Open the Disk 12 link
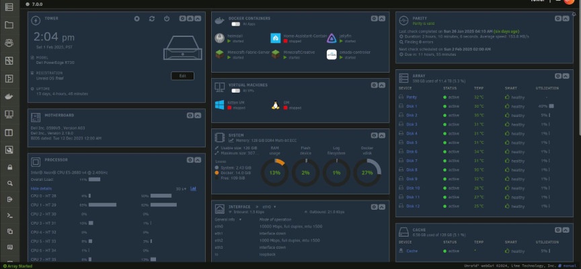Image resolution: width=581 pixels, height=269 pixels. pos(413,206)
